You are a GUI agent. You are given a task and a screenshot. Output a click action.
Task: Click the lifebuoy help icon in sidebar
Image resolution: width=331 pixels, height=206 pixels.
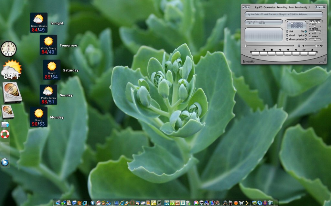click(x=5, y=134)
